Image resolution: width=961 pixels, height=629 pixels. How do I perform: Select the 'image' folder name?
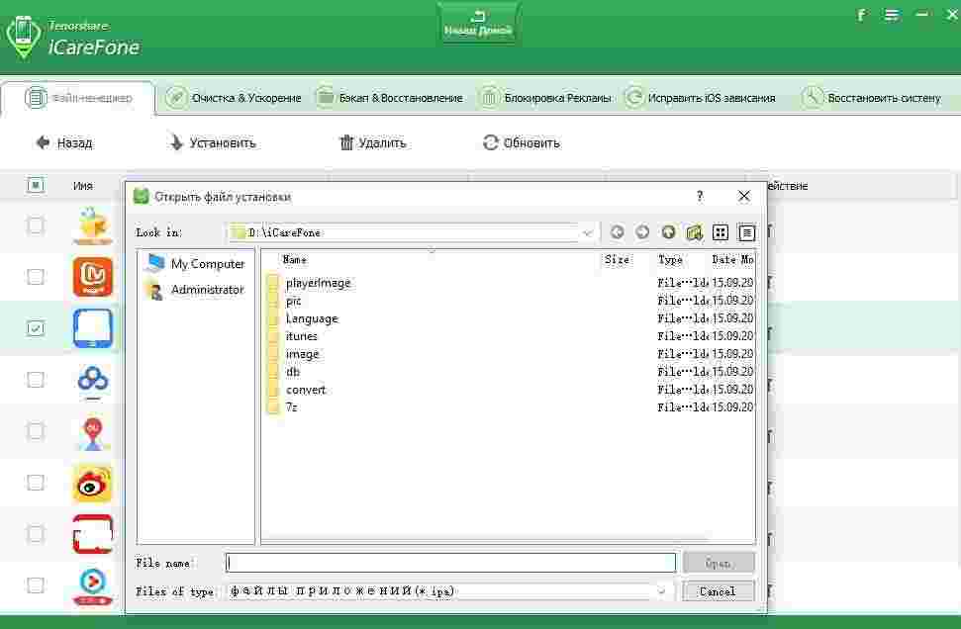point(302,354)
